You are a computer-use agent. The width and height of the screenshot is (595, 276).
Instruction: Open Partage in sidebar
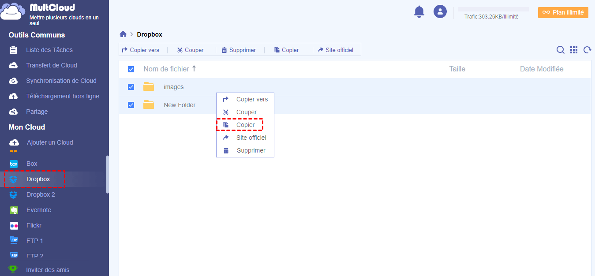pos(37,112)
